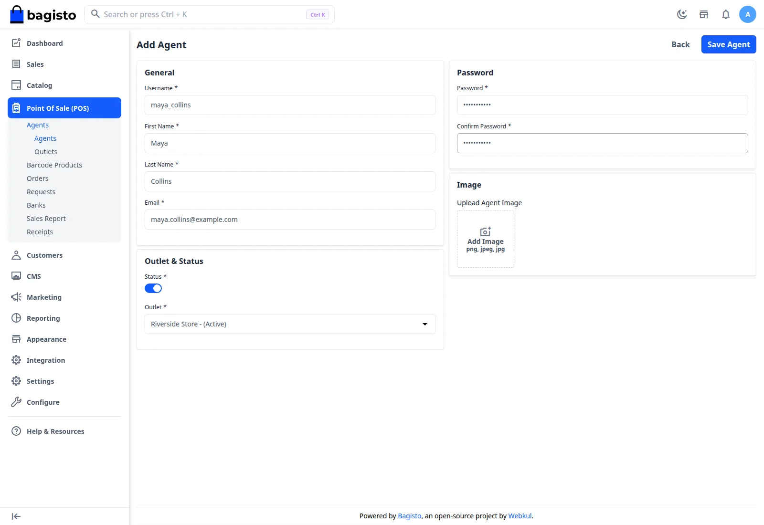This screenshot has width=764, height=525.
Task: Click the Marketing megaphone icon
Action: [x=16, y=297]
